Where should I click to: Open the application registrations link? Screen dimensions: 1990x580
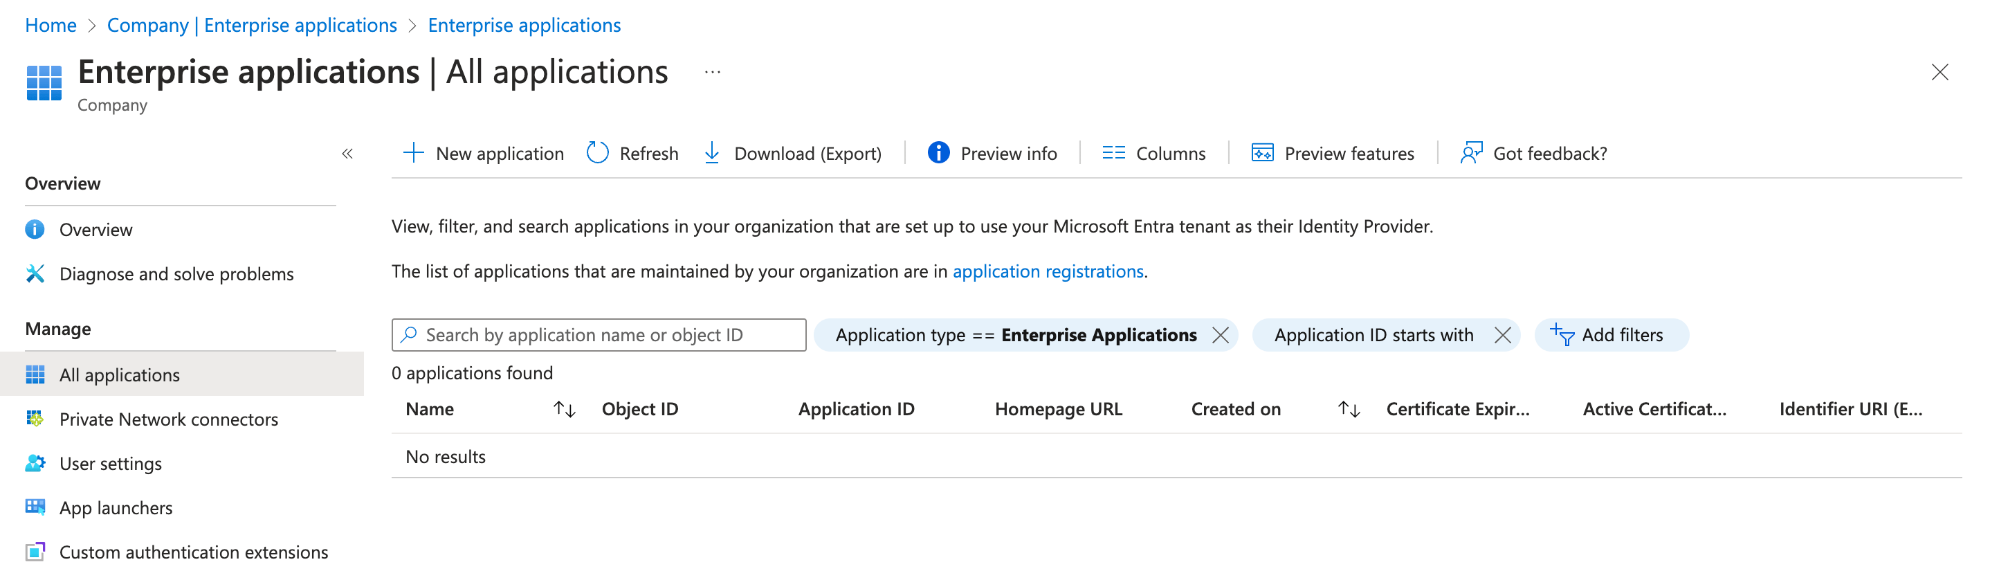1048,271
